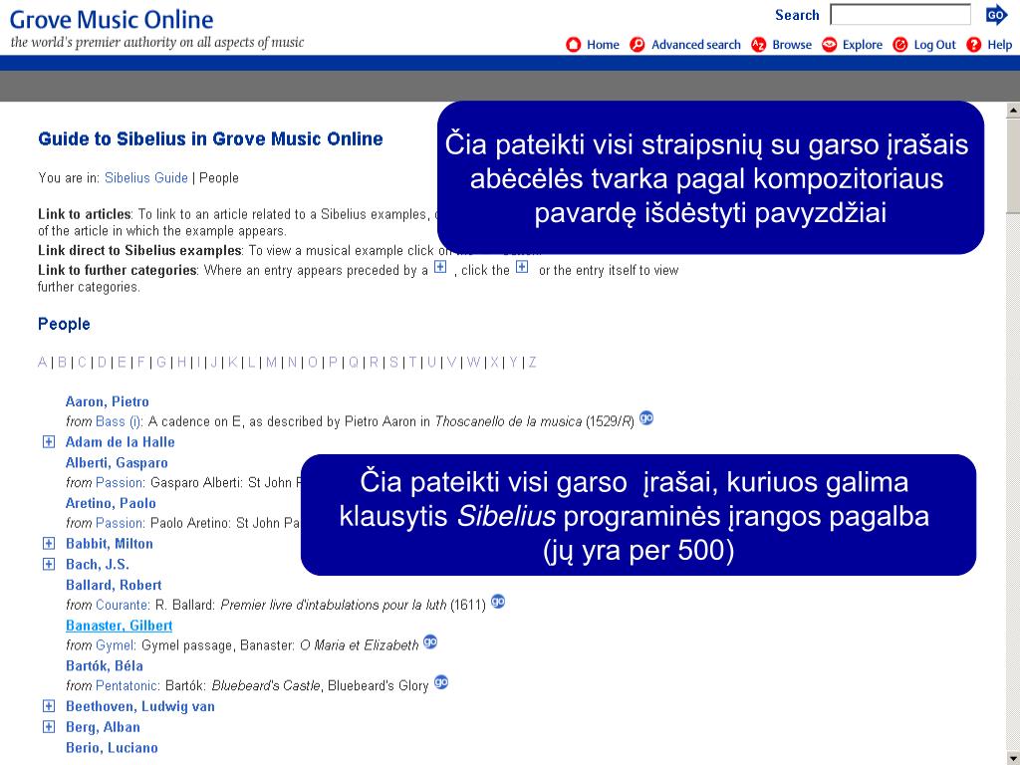Open the Gymel article link
Viewport: 1020px width, 765px height.
[x=116, y=645]
